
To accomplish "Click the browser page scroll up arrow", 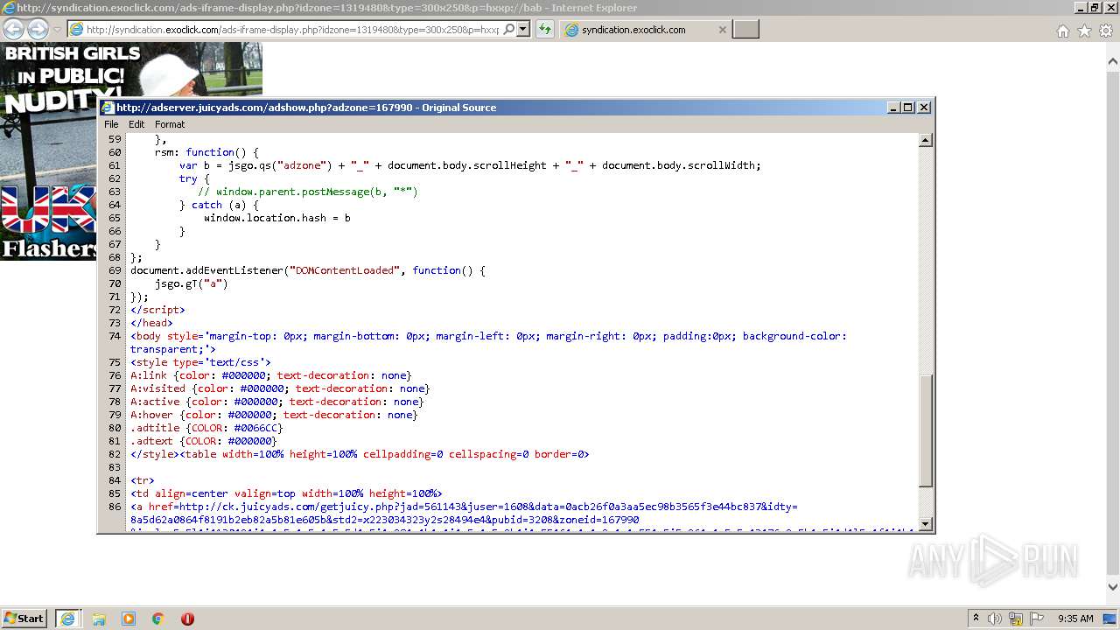I will (x=1113, y=62).
